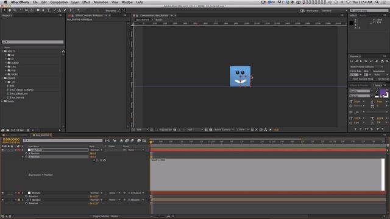390x219 pixels.
Task: Hide the BRotate layer eye icon
Action: [2, 193]
